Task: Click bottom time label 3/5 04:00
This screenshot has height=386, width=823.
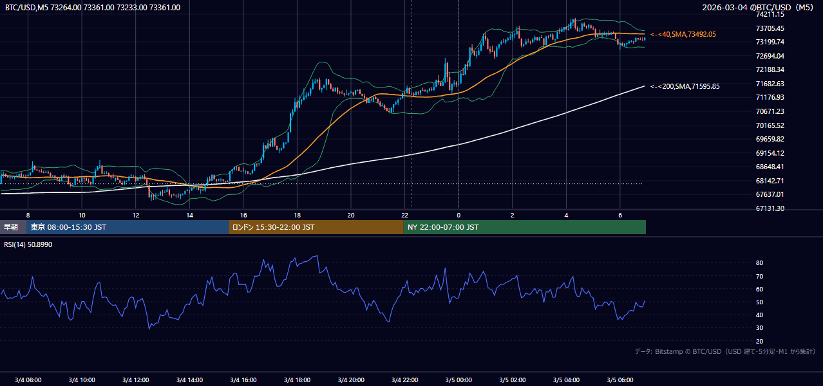Action: coord(567,380)
